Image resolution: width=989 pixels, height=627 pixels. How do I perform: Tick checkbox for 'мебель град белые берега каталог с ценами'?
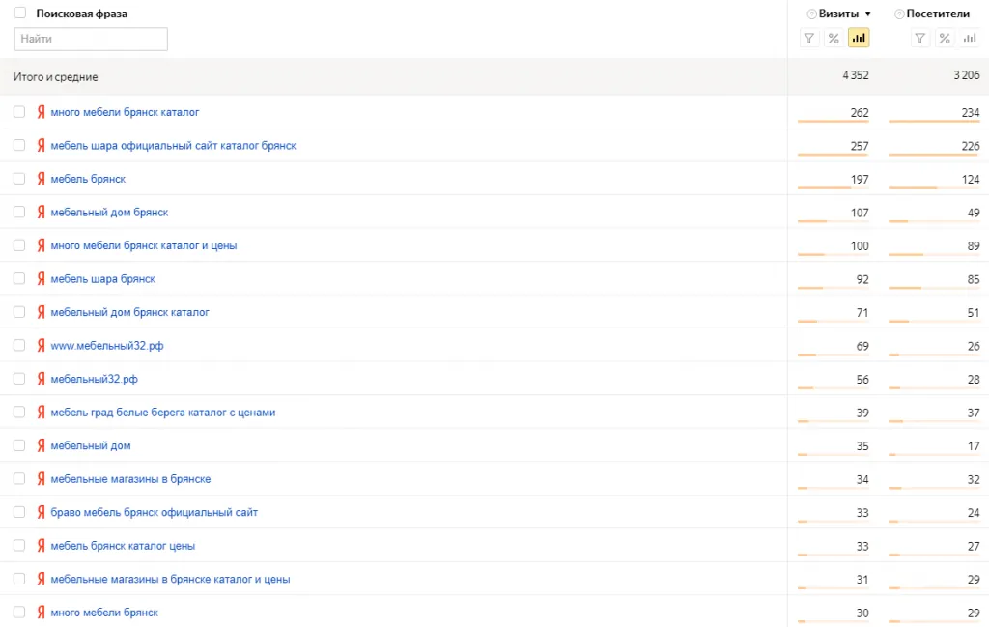pyautogui.click(x=19, y=412)
